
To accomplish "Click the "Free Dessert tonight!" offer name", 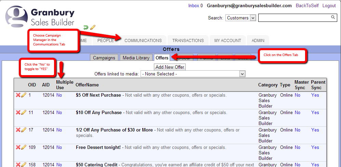I will 98,147.
